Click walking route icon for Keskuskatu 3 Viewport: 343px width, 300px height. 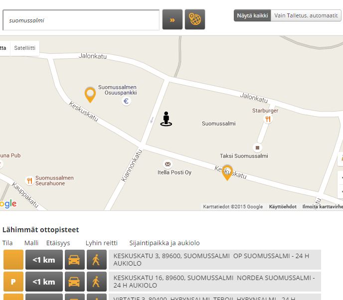coord(97,260)
